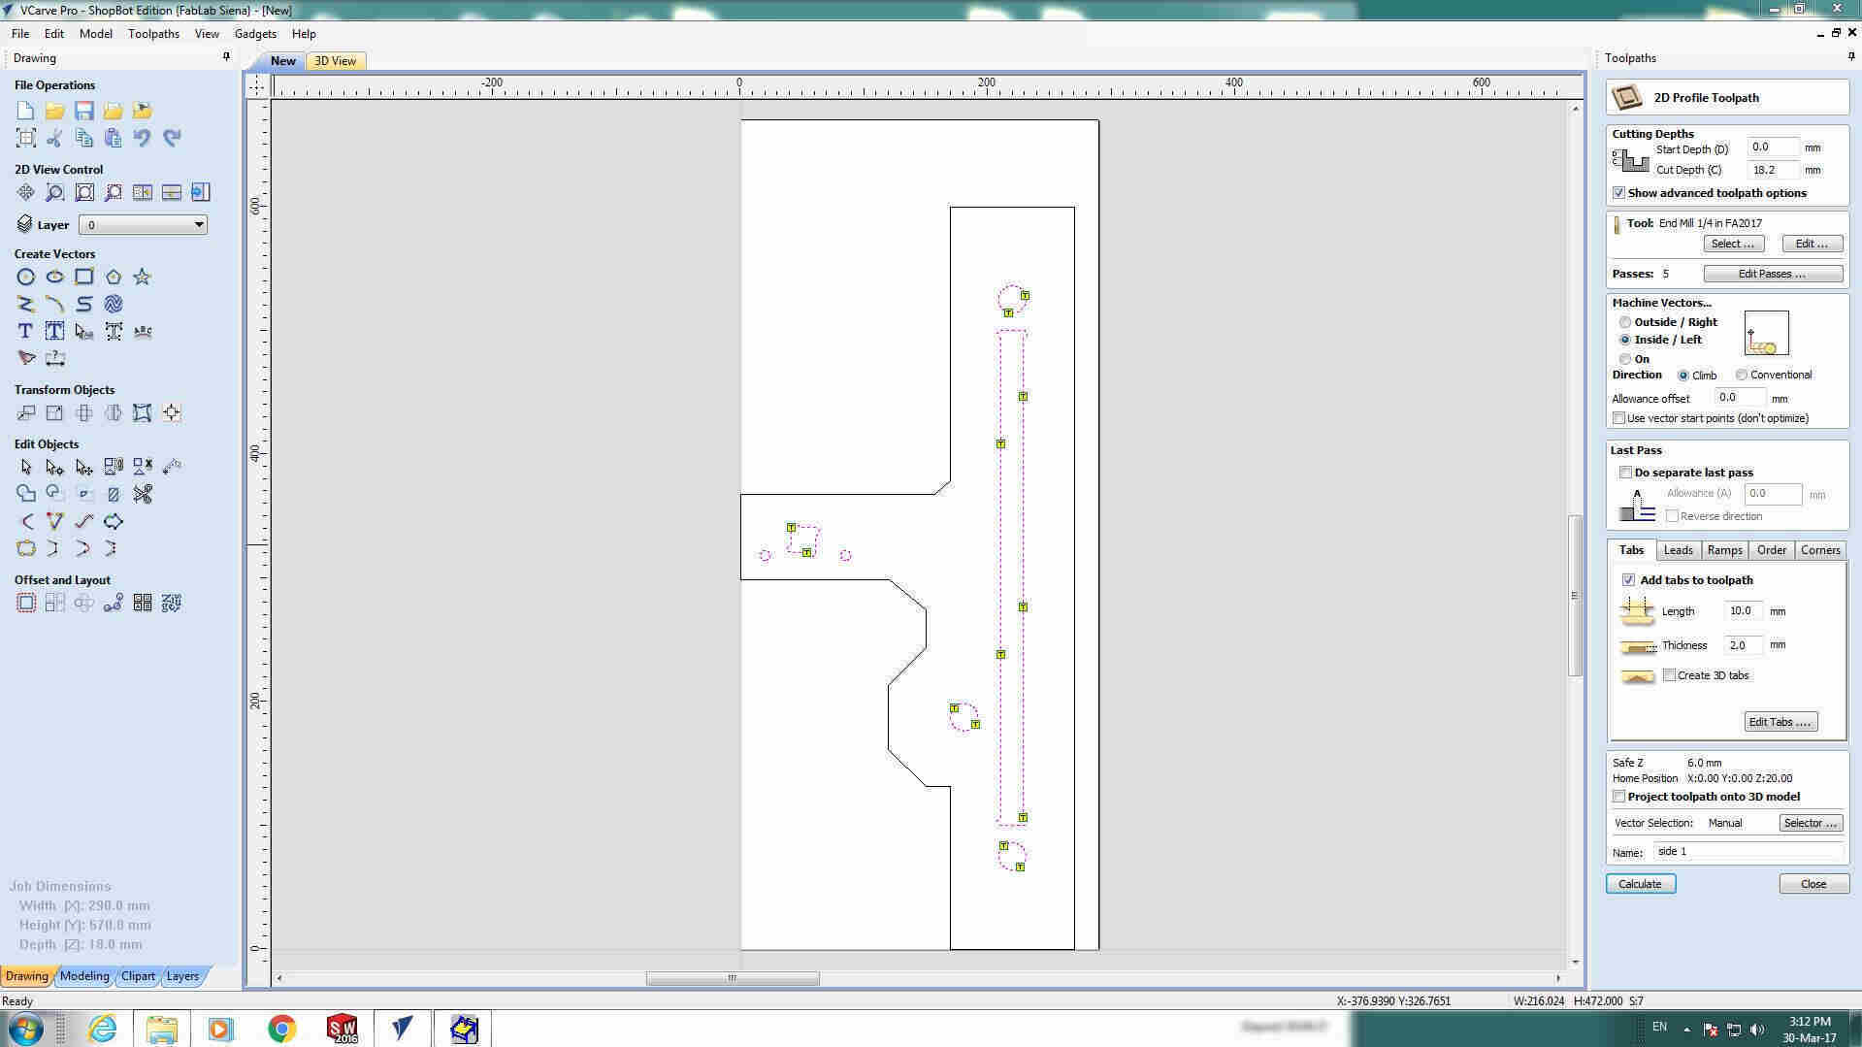
Task: Select Outside / Right machine vectors option
Action: point(1625,322)
